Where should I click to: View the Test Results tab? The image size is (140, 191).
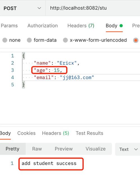point(90,133)
